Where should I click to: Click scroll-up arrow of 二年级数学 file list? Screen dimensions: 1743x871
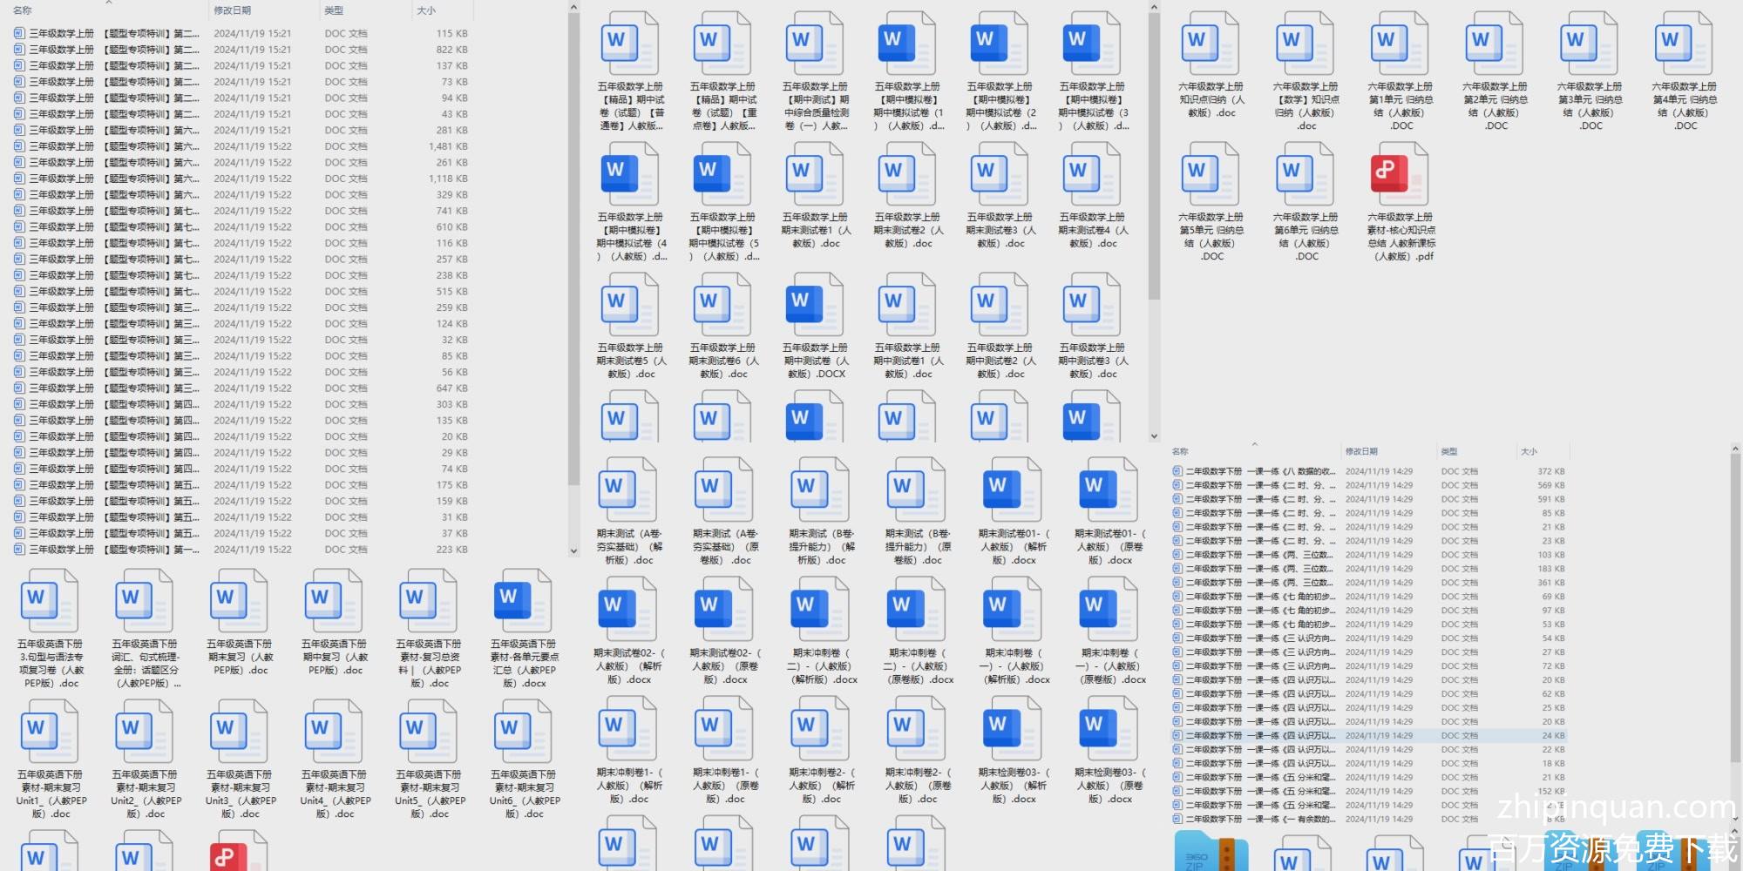click(x=1734, y=449)
